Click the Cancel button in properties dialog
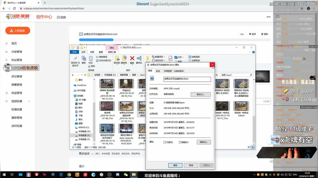This screenshot has height=178, width=318. [191, 165]
